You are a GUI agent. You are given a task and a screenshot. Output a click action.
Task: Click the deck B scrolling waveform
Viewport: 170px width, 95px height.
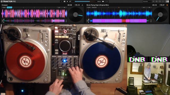point(119,13)
